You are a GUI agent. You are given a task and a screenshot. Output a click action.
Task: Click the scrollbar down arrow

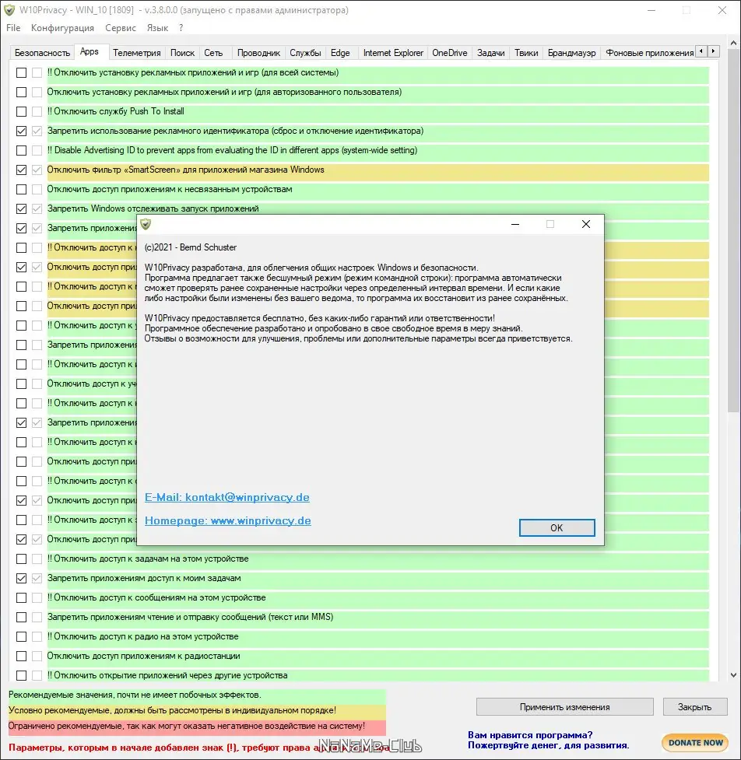click(733, 674)
